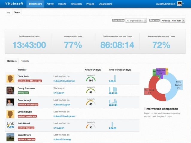
Task: Open Edward Rudd's Hubstaff Development link
Action: [64, 116]
